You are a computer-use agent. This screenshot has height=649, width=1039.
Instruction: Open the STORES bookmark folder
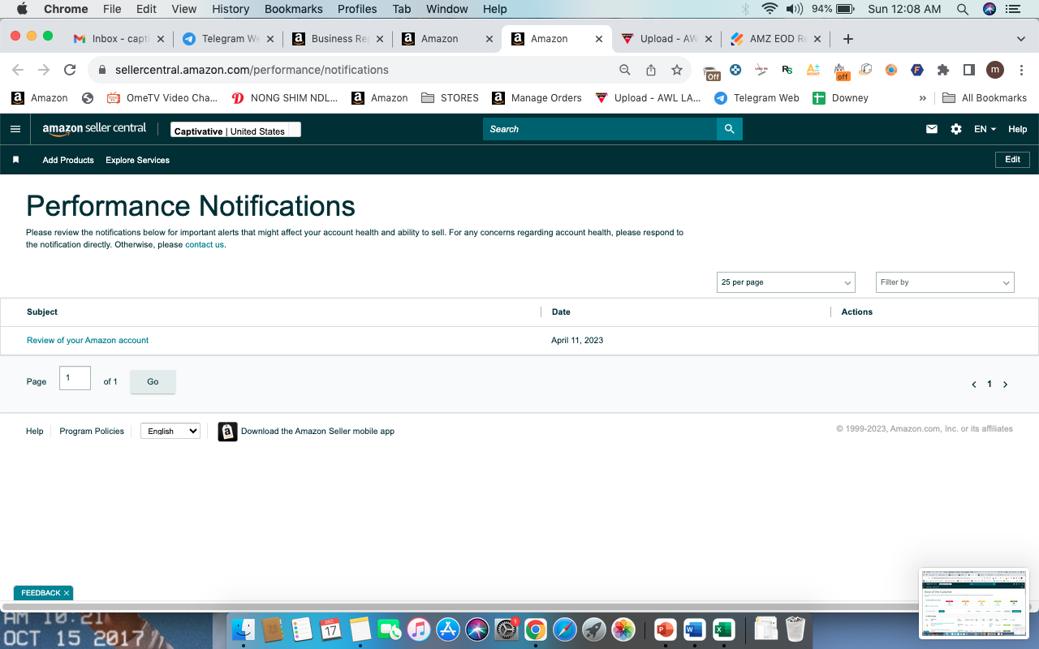click(x=451, y=98)
